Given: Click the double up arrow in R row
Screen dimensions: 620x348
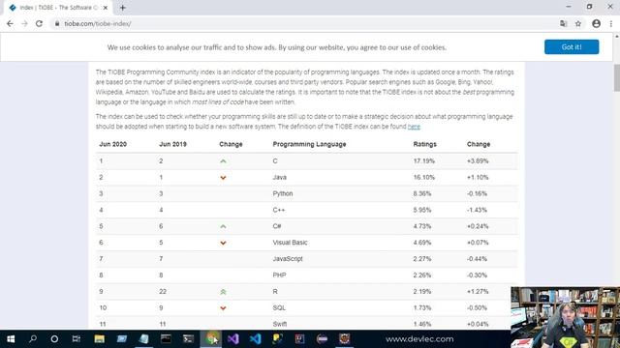Looking at the screenshot, I should pos(223,292).
